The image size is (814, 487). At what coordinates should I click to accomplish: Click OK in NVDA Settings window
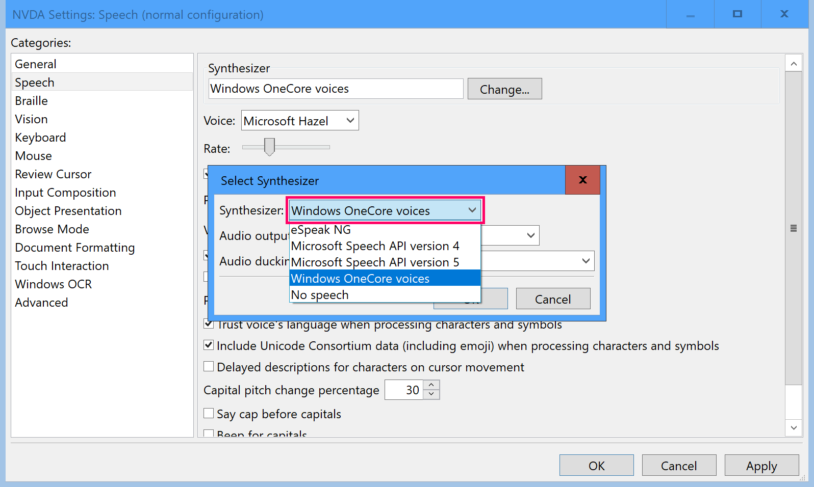[x=596, y=466]
